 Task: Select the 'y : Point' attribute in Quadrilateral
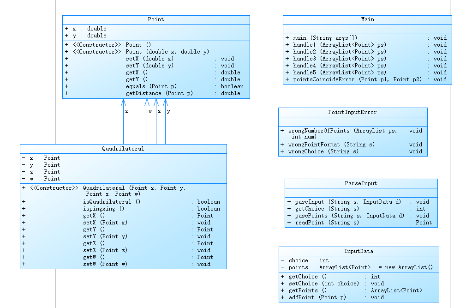(41, 165)
